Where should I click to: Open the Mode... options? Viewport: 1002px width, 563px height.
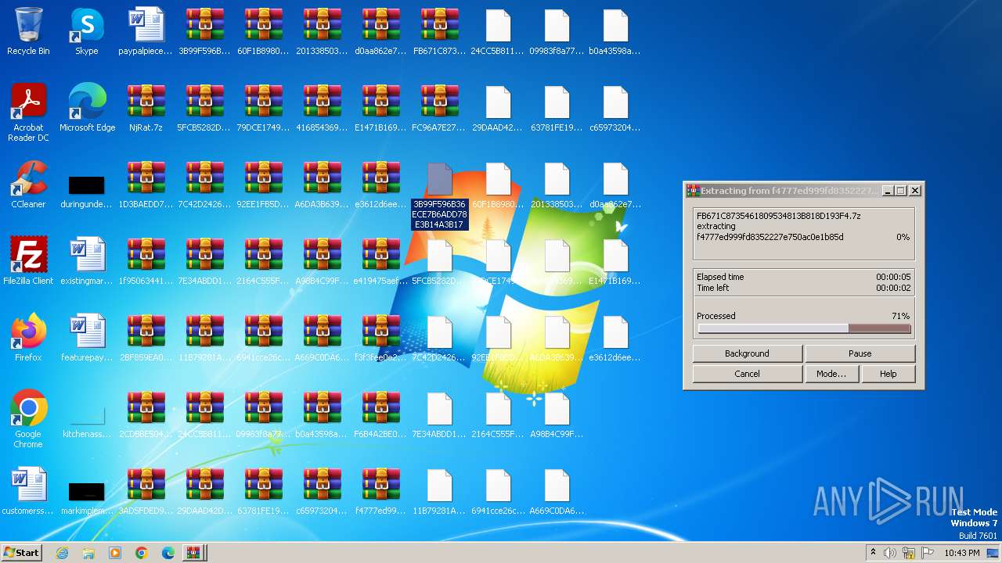(831, 374)
